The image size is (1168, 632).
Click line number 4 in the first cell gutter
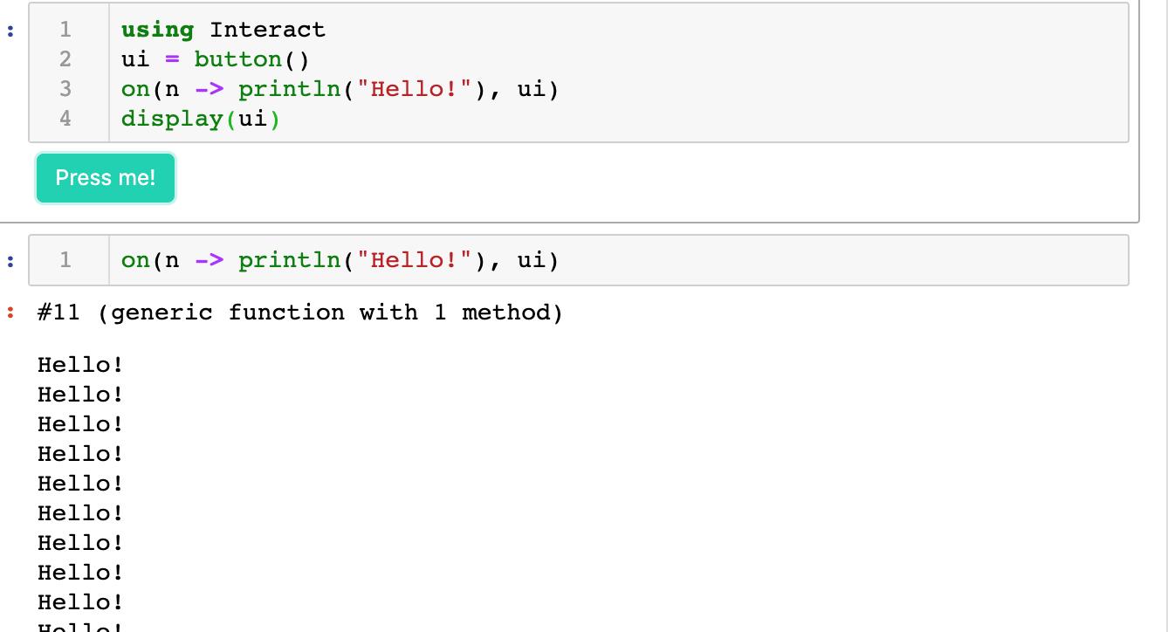pyautogui.click(x=65, y=118)
